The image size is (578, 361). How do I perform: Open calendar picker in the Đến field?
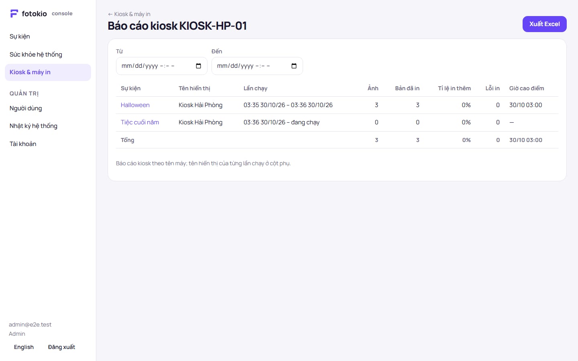[x=294, y=66]
